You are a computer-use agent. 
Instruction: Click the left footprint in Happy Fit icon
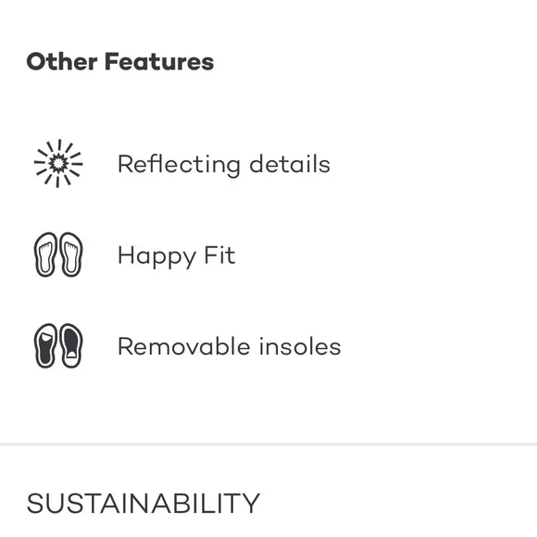[x=45, y=255]
